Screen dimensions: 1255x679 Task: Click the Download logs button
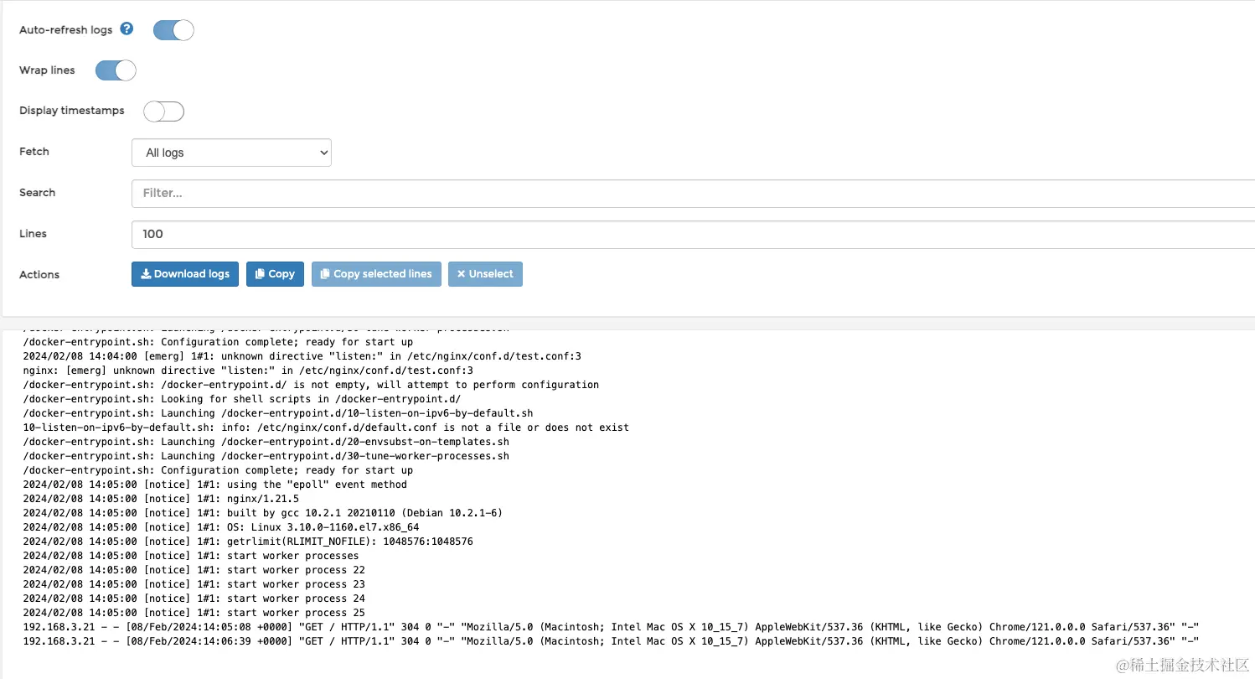point(185,274)
